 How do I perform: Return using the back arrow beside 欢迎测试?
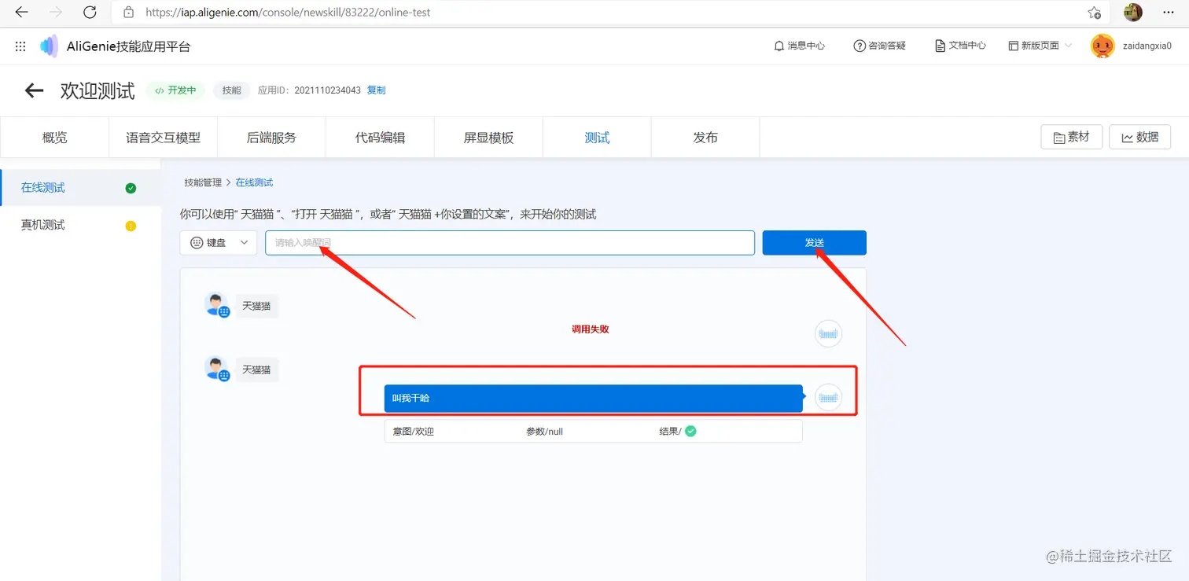coord(34,90)
